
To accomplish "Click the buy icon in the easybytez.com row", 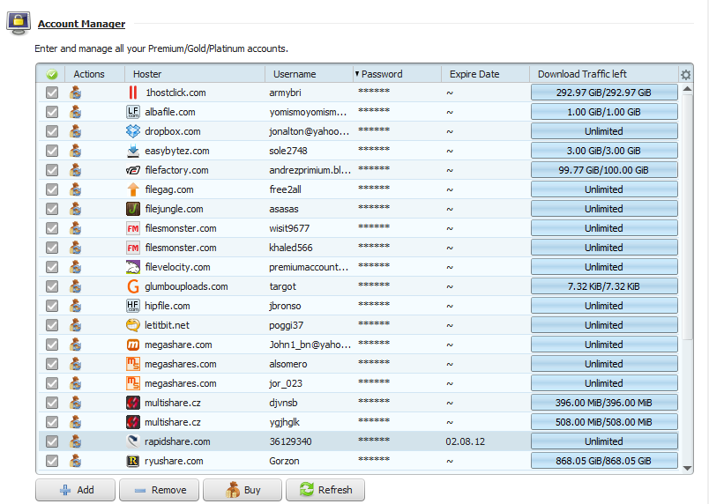I will click(76, 151).
